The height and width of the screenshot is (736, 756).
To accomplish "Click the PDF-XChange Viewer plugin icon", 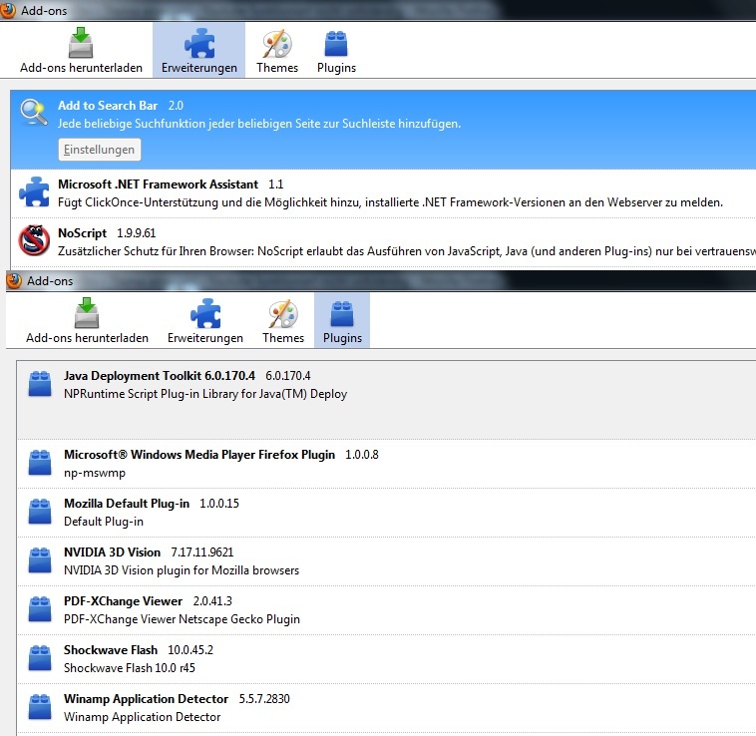I will tap(40, 609).
